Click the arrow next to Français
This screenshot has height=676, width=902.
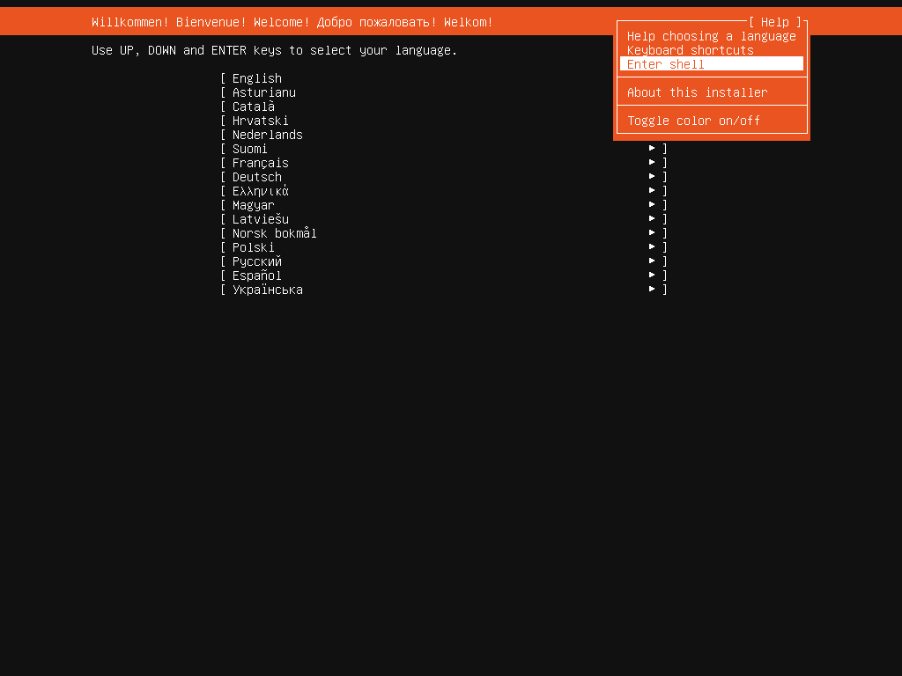click(652, 163)
